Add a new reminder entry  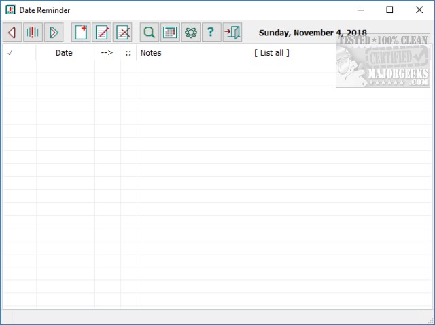pos(81,33)
